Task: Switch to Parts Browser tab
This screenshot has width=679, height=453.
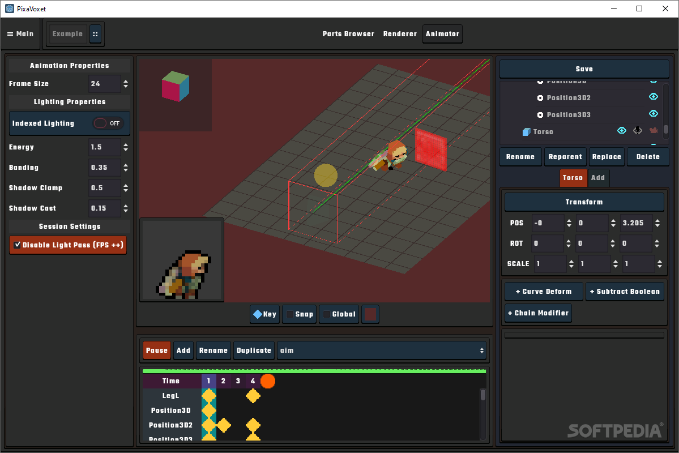Action: [x=348, y=34]
